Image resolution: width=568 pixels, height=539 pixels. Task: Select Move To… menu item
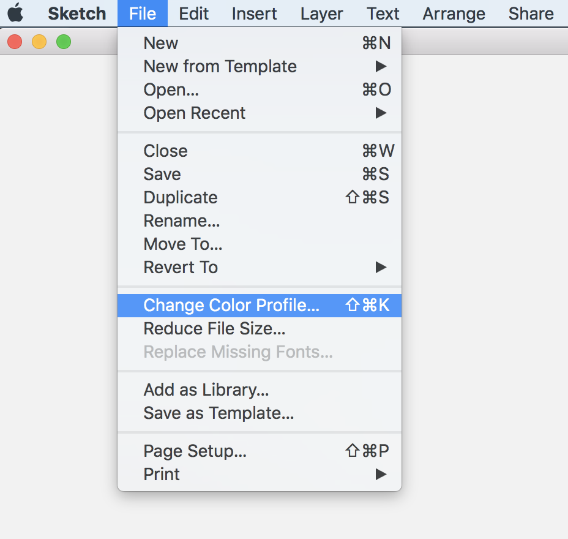[260, 244]
